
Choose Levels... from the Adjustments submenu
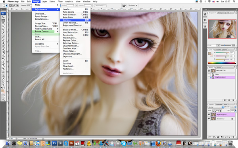75,9
